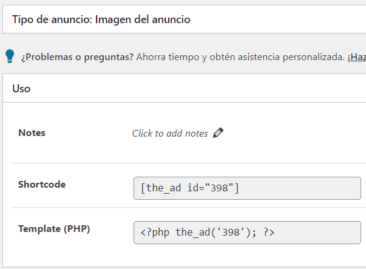
Task: Click the "Click to add notes" text
Action: point(170,134)
